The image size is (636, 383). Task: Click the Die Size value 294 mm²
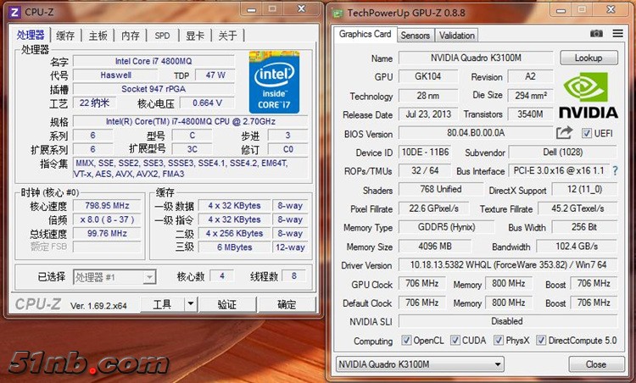[531, 96]
